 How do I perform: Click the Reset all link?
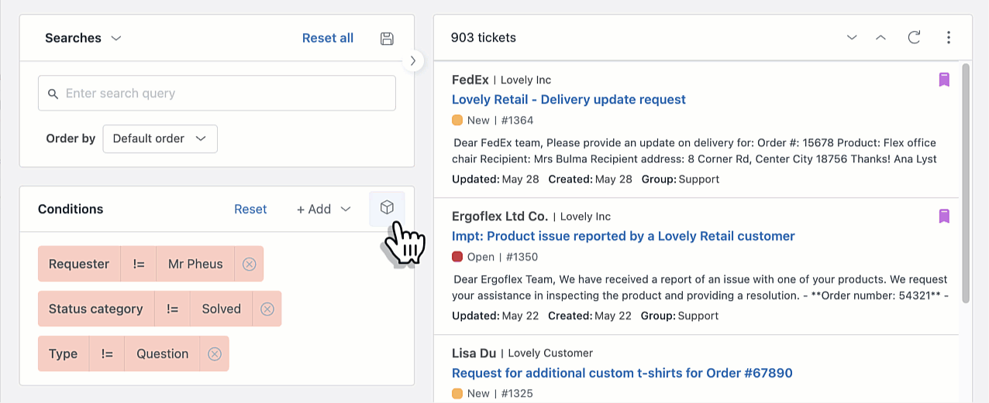point(328,38)
